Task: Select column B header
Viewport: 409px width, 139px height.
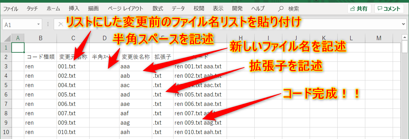Action: point(41,38)
